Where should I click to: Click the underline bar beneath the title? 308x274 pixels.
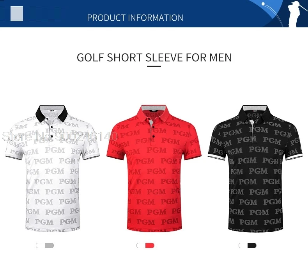(154, 66)
